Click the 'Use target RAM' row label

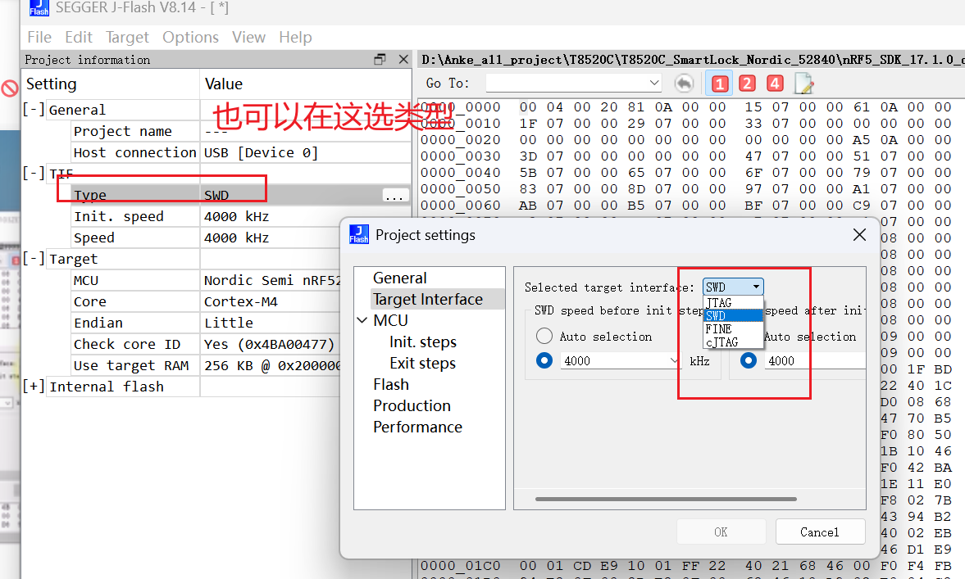(131, 366)
